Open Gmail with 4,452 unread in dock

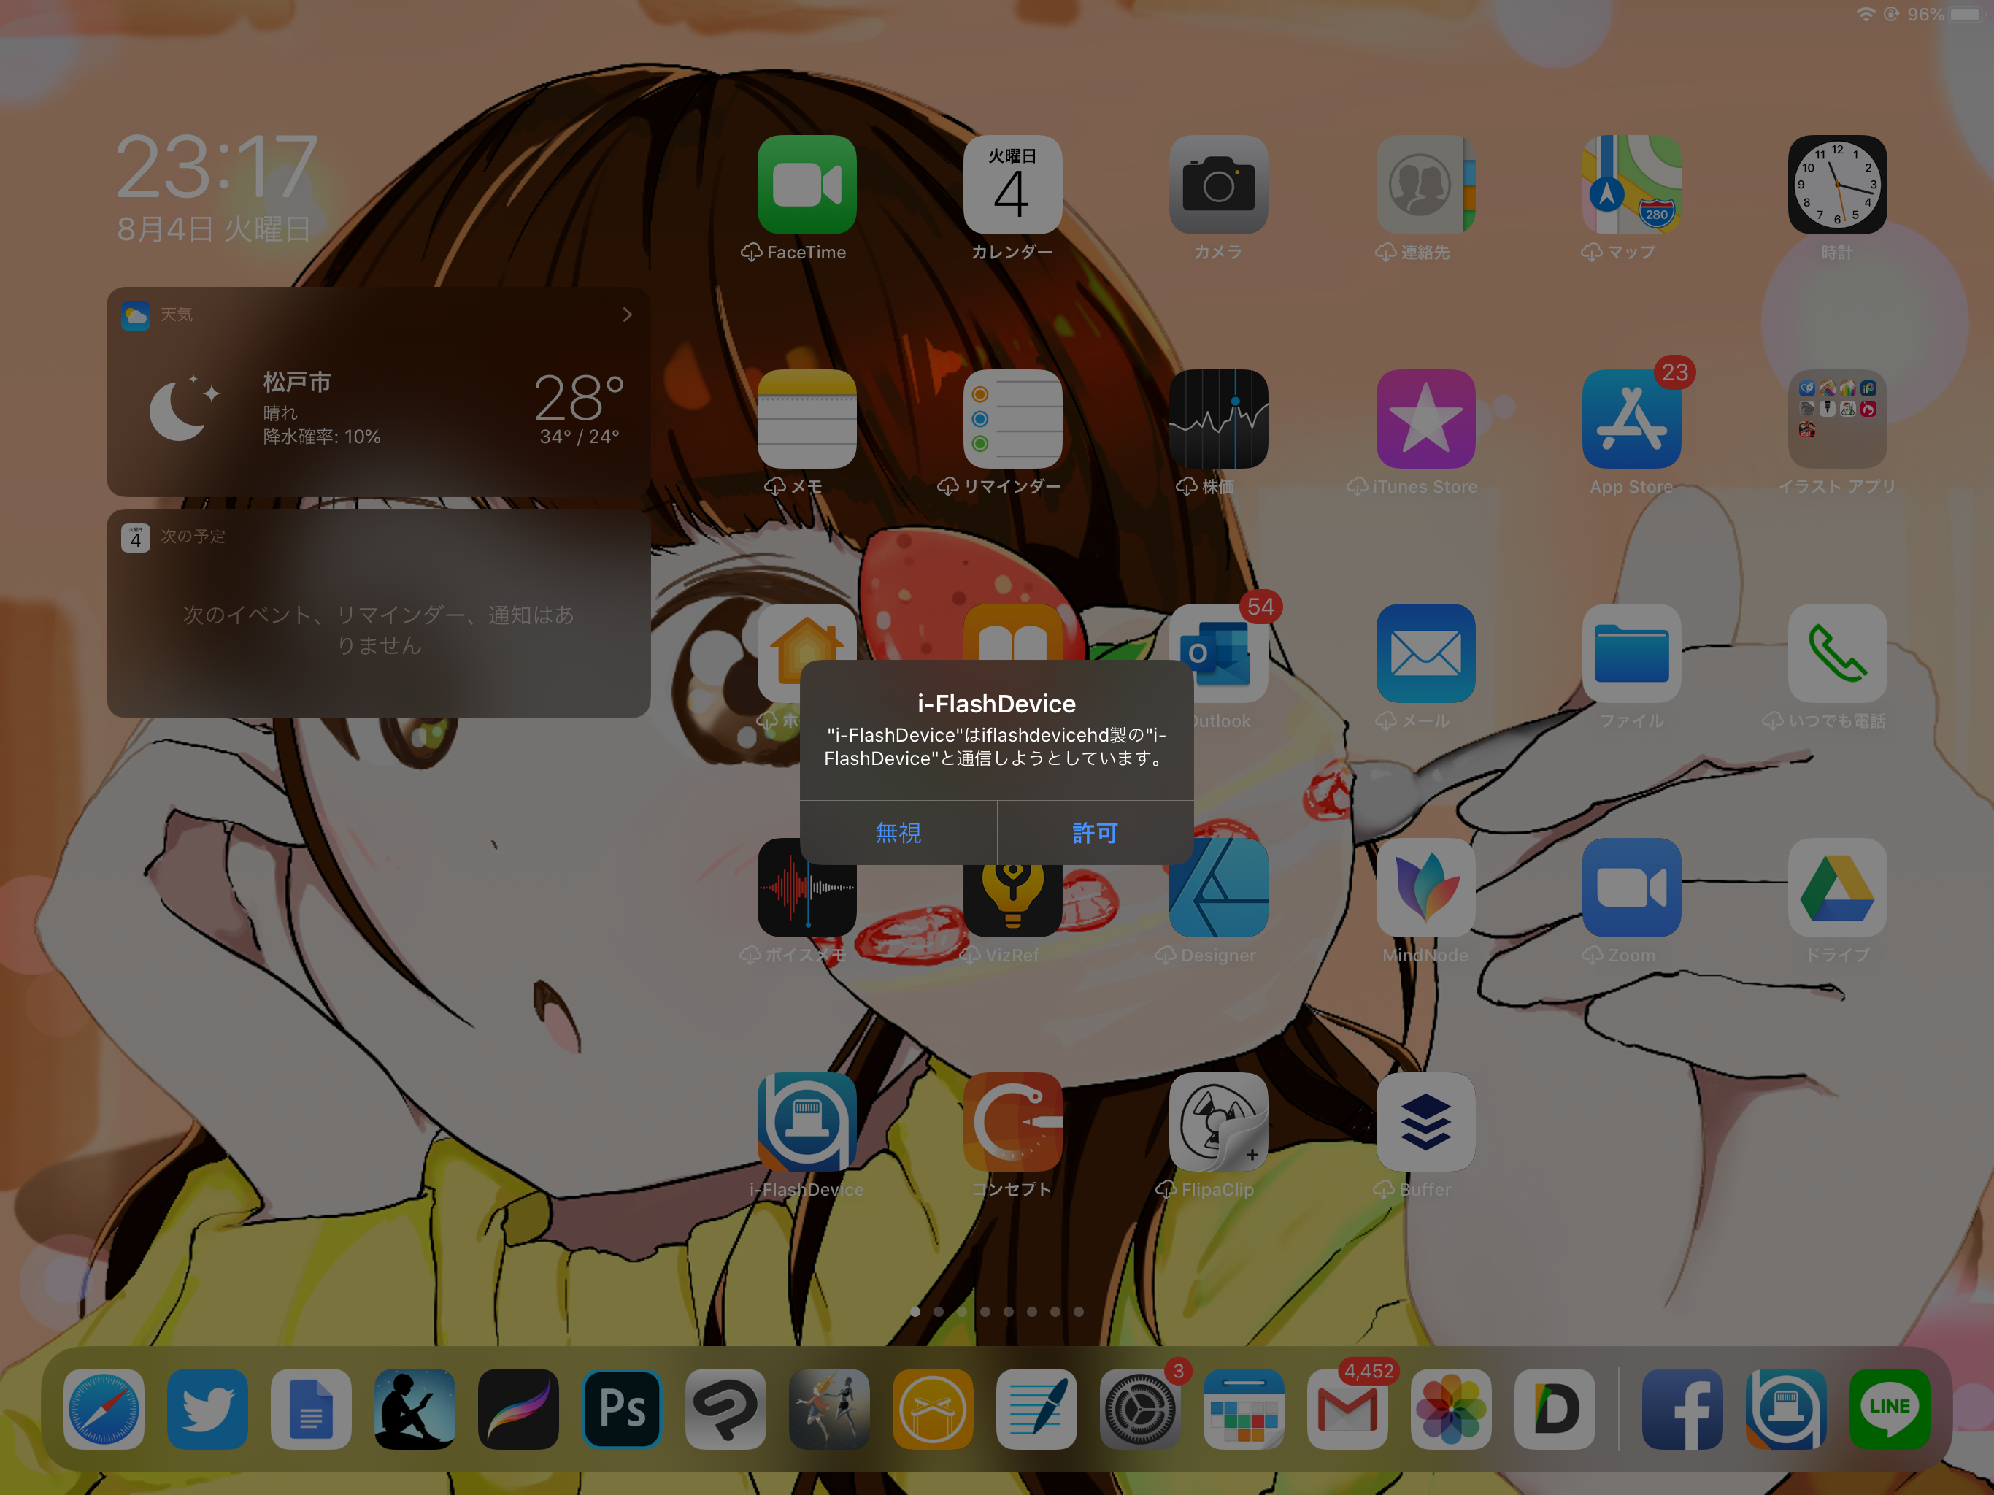pyautogui.click(x=1347, y=1408)
